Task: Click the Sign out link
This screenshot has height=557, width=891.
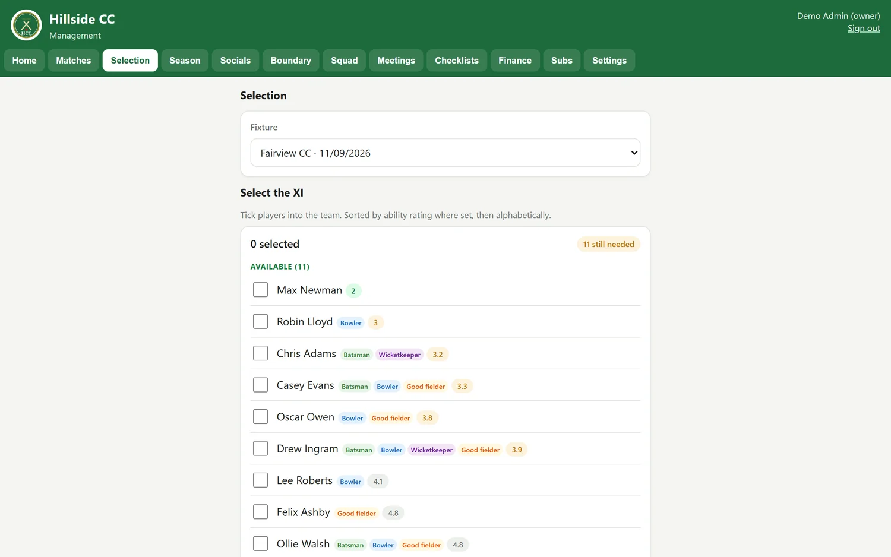Action: coord(864,29)
